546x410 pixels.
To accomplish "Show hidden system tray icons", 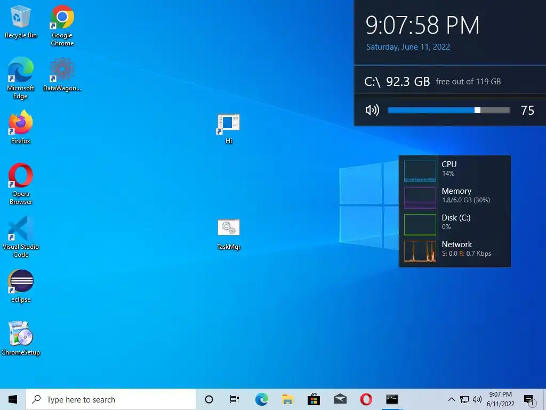I will (451, 399).
